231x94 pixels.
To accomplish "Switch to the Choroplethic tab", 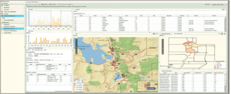I will click(x=178, y=34).
